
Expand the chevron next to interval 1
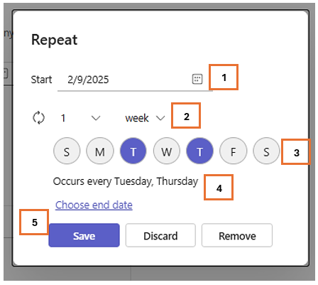click(x=96, y=118)
